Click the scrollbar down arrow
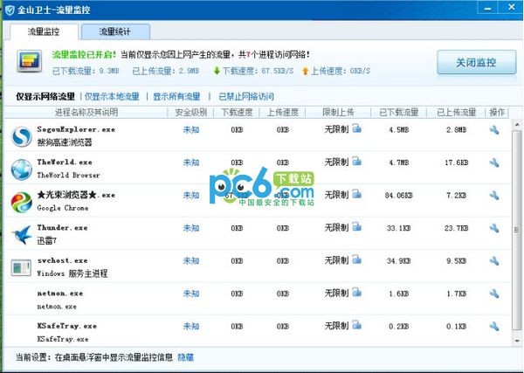Screen dimensions: 524x373 click(517, 341)
